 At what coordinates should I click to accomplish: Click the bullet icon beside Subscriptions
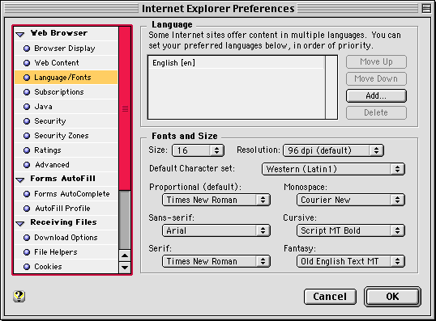[27, 92]
